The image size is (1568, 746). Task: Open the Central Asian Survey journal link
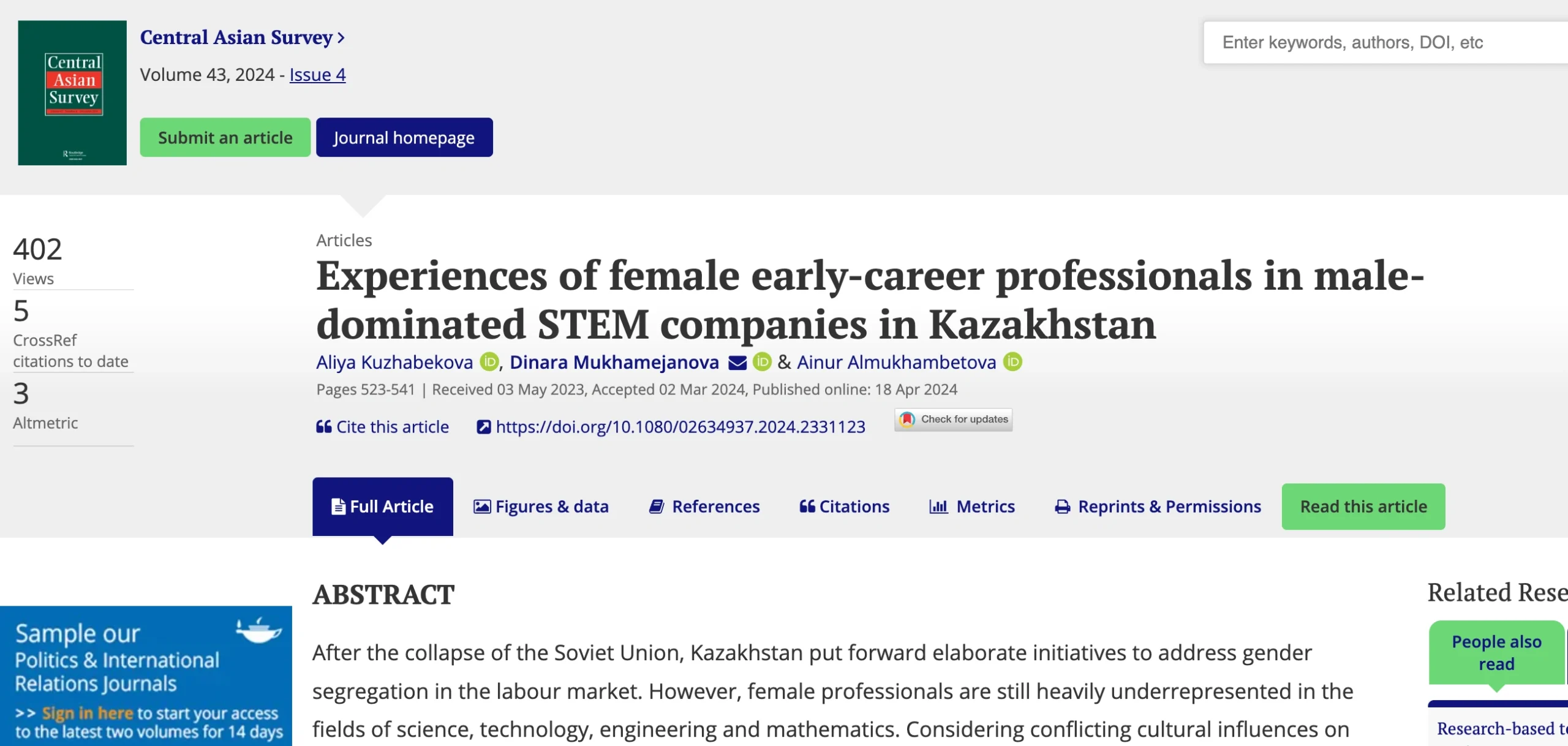[x=242, y=37]
